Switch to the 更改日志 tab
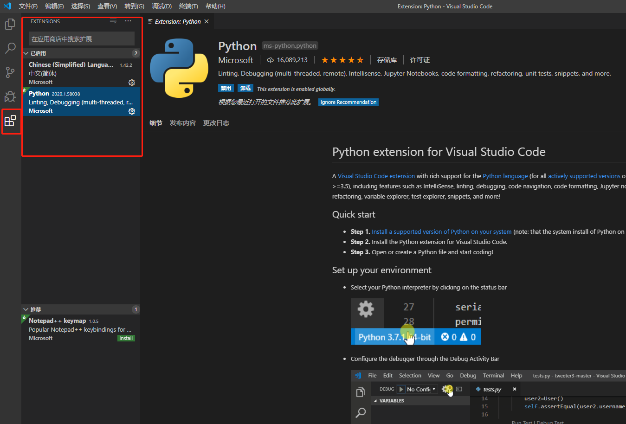 tap(216, 123)
